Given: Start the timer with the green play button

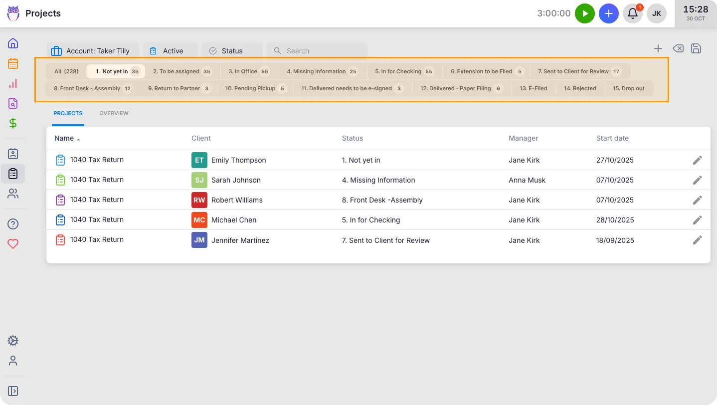Looking at the screenshot, I should (585, 13).
